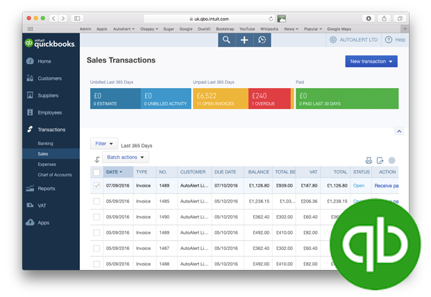
Task: Open the Popular bookmarks dropdown
Action: click(313, 29)
